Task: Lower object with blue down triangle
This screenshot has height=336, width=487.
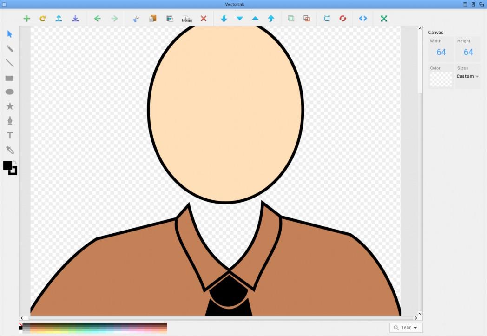Action: pyautogui.click(x=239, y=19)
